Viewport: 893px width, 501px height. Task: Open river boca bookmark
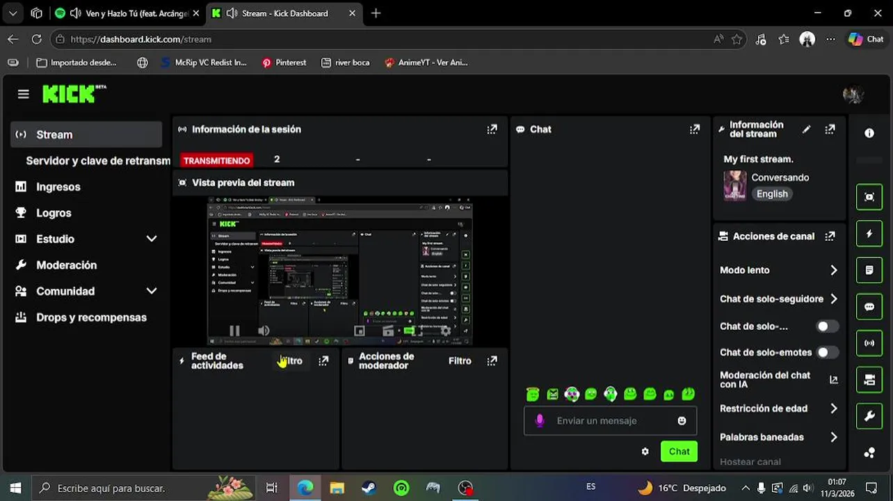pyautogui.click(x=346, y=63)
